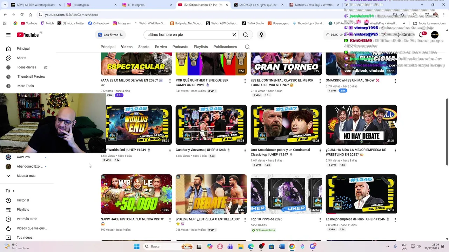
Task: Open the Publicaciones channel tab
Action: tap(225, 47)
